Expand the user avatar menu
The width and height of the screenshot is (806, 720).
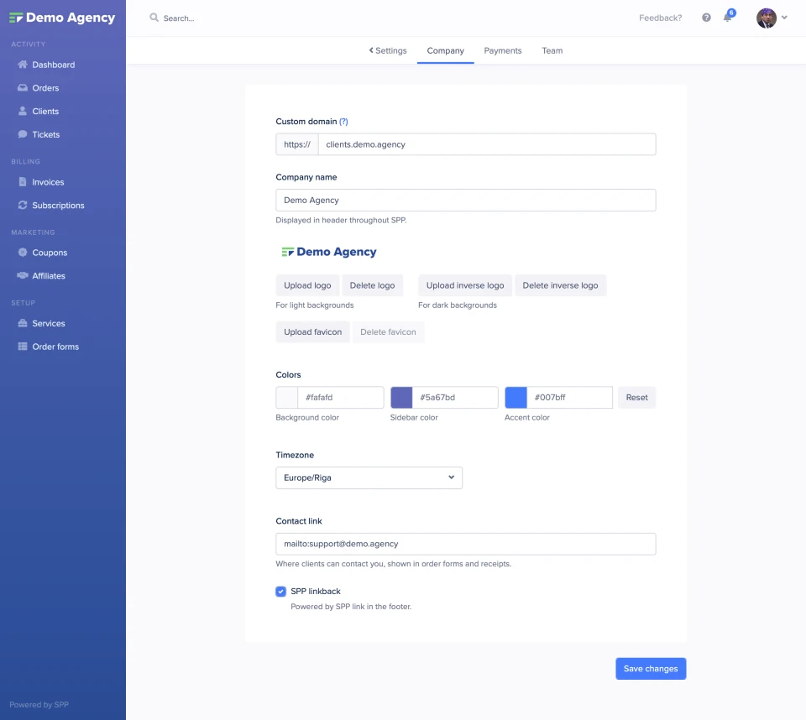coord(772,18)
